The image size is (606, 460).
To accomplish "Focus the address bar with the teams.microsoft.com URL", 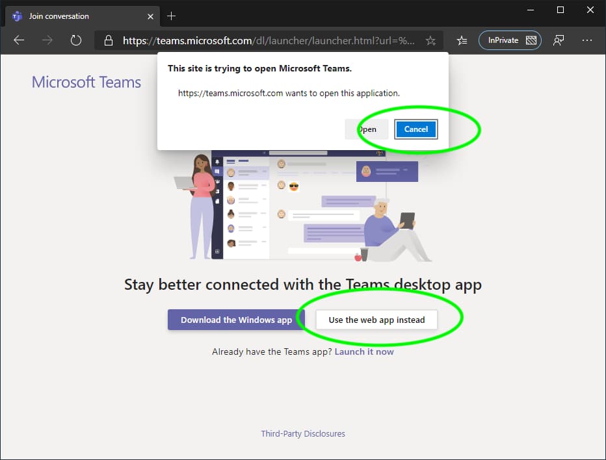I will (x=268, y=41).
